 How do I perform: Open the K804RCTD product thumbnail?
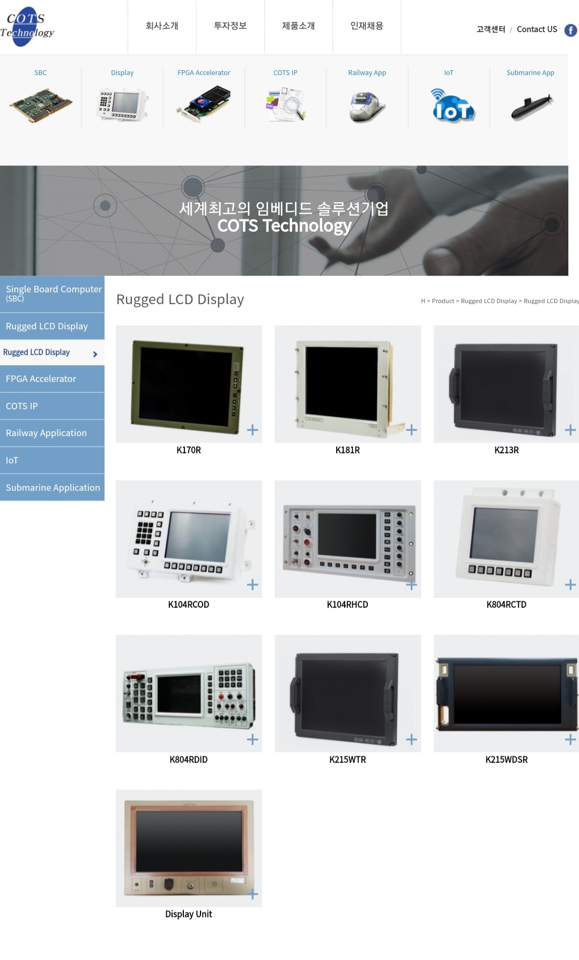tap(506, 539)
